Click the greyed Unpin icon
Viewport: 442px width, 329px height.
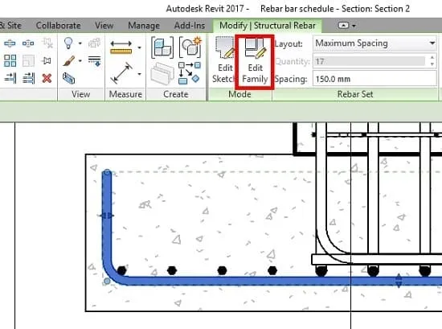(47, 43)
